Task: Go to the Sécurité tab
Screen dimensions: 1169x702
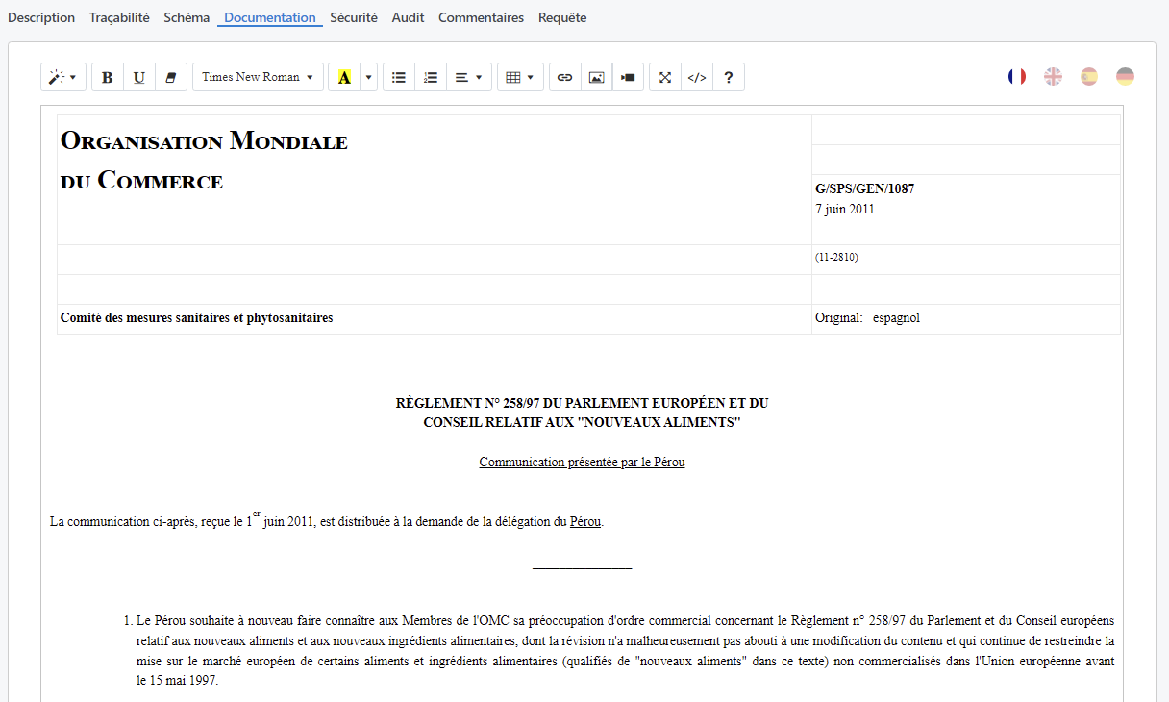Action: coord(354,17)
